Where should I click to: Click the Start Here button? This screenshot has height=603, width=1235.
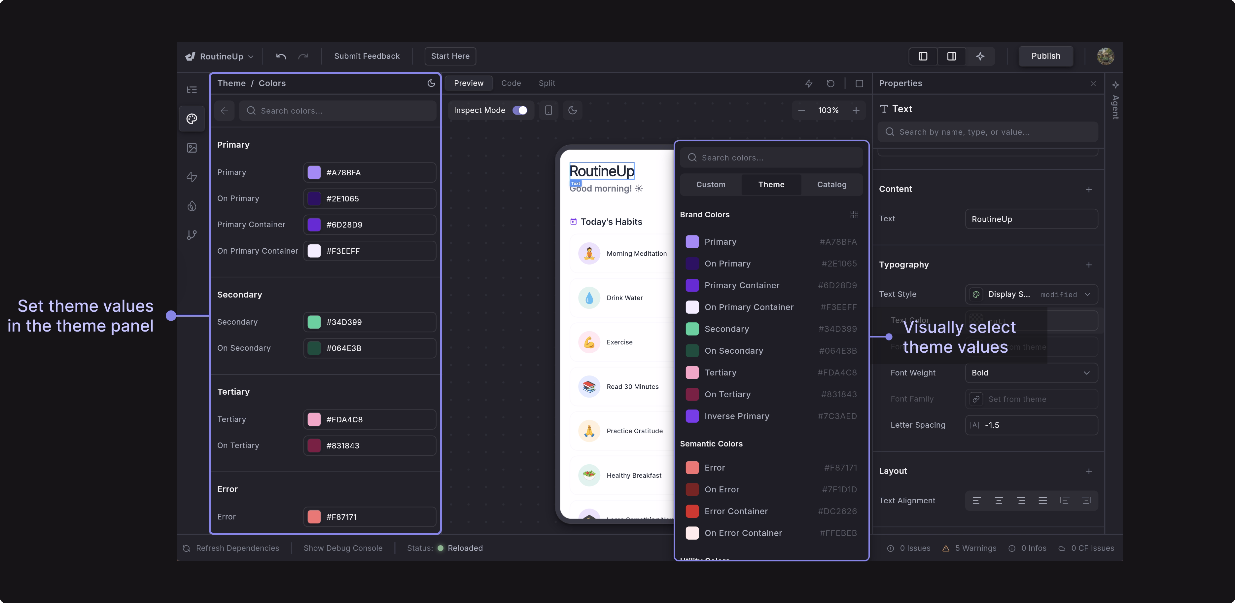point(450,56)
